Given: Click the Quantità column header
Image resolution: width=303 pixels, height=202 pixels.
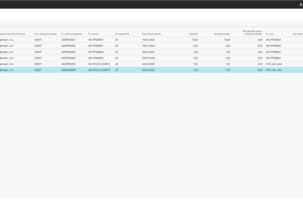Looking at the screenshot, I should 193,34.
